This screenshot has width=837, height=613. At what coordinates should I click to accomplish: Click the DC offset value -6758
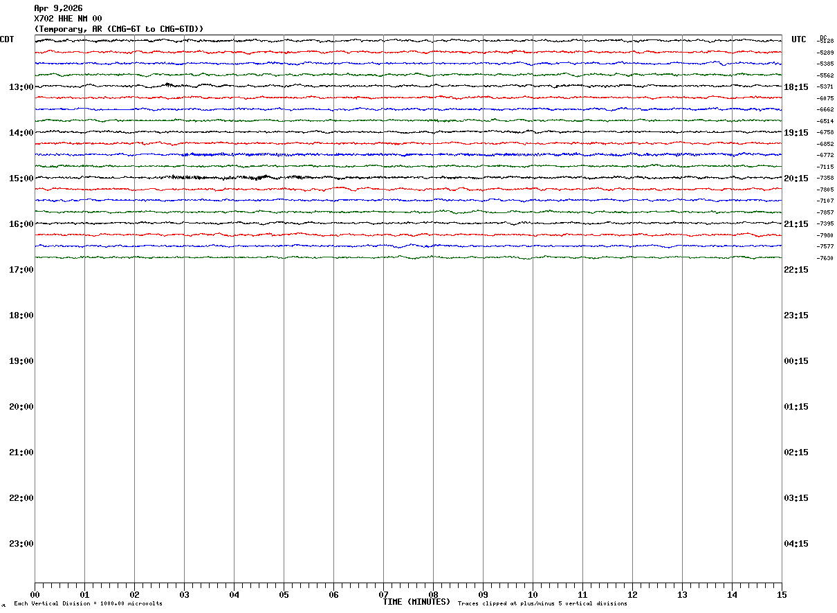[825, 132]
